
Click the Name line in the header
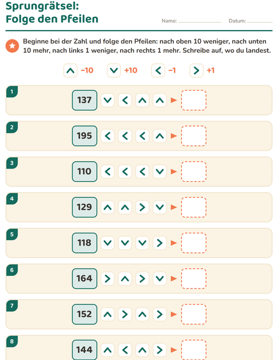tap(200, 21)
